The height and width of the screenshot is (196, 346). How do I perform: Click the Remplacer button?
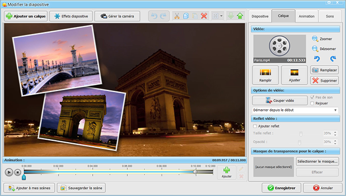point(324,70)
